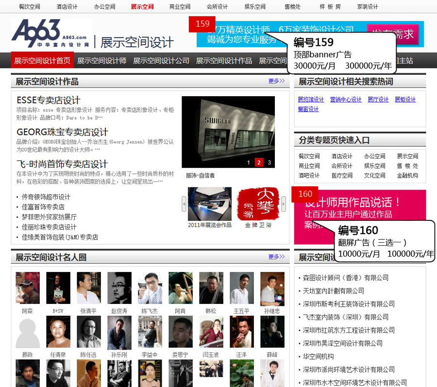437x387 pixels.
Task: Open 样板房 in the top navigation bar
Action: click(330, 6)
